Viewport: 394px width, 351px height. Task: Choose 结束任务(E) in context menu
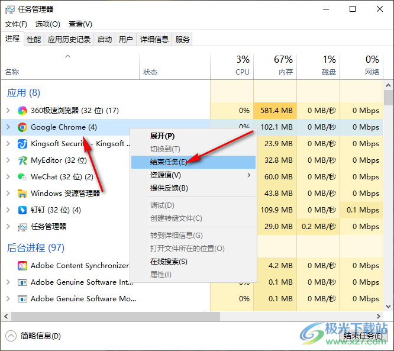193,162
